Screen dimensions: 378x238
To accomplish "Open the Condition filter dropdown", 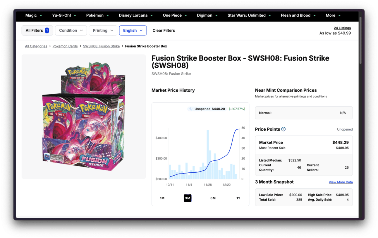I will pyautogui.click(x=71, y=30).
